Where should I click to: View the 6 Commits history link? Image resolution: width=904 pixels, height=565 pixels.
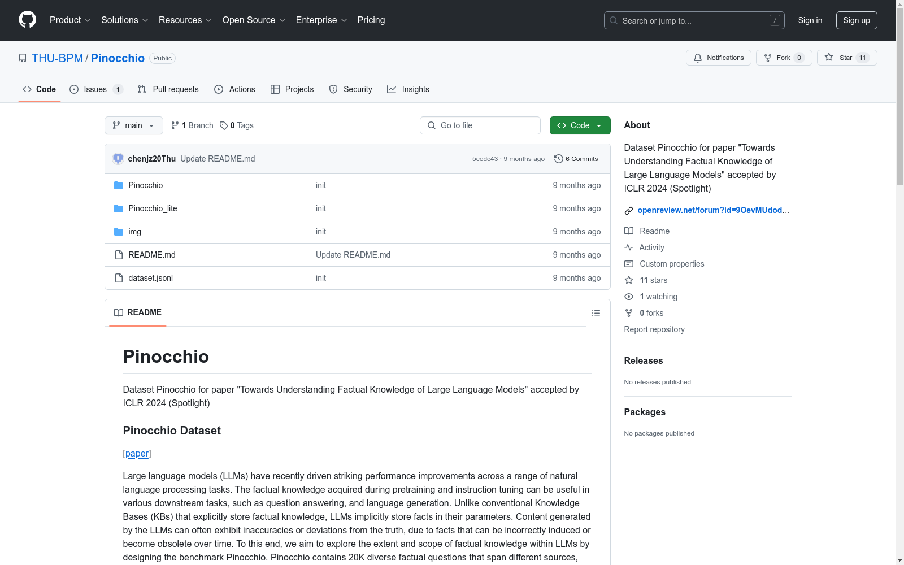tap(576, 159)
